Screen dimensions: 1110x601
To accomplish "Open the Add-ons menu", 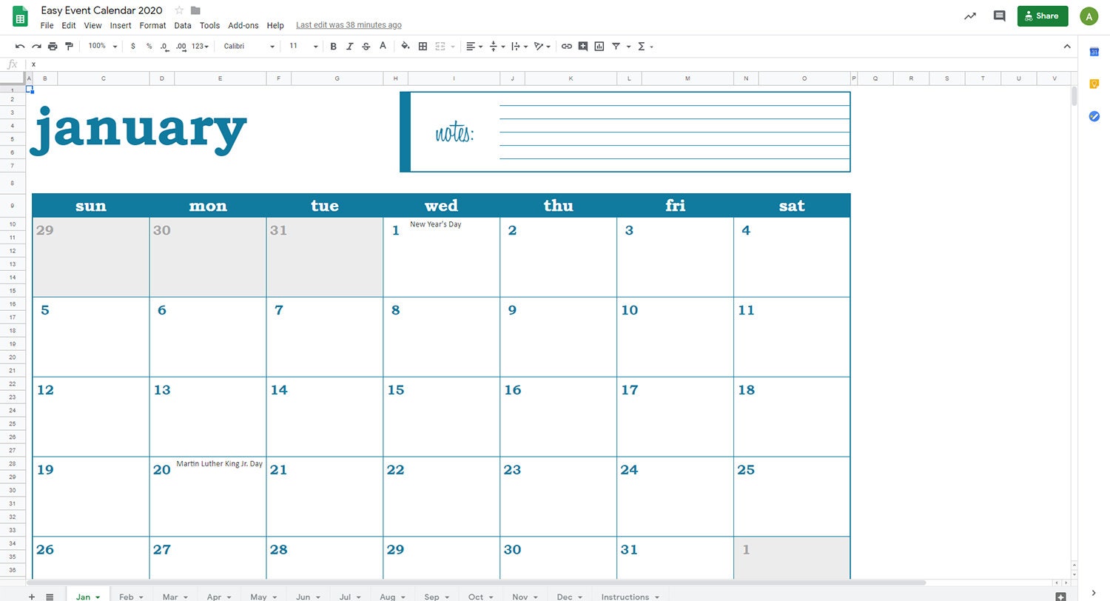I will point(243,25).
